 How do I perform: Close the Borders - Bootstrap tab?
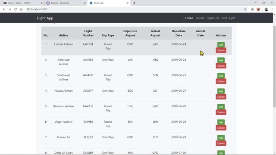pyautogui.click(x=85, y=3)
